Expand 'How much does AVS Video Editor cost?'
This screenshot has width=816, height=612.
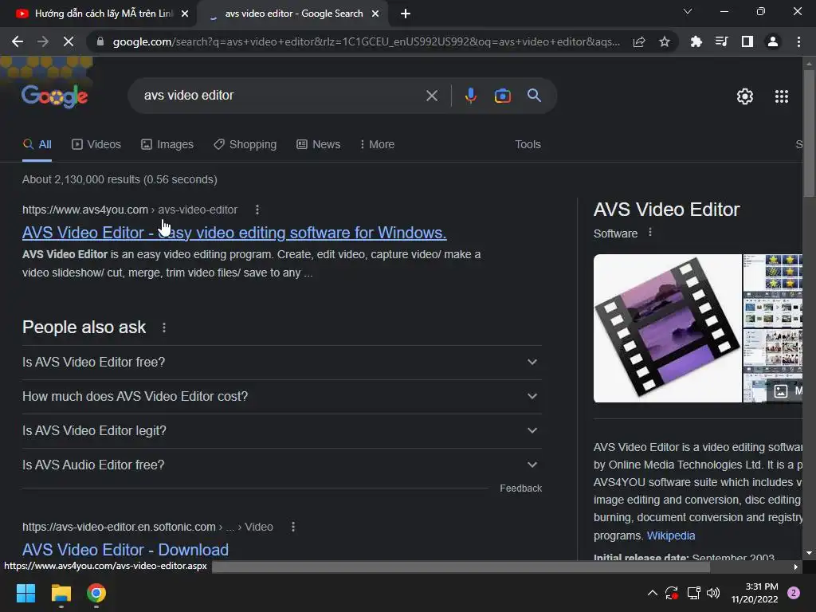[x=281, y=397]
